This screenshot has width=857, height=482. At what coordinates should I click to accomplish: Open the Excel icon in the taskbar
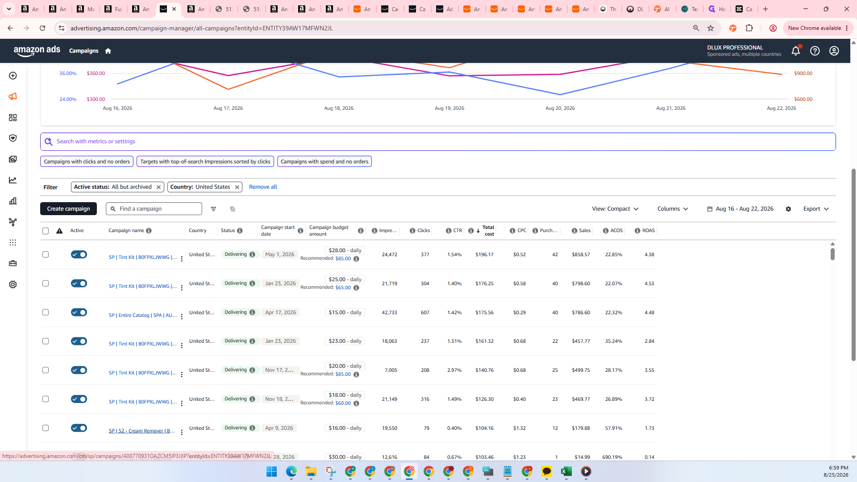pyautogui.click(x=566, y=471)
